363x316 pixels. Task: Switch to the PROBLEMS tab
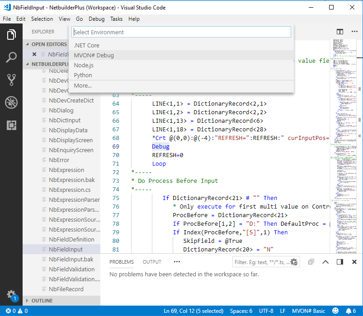click(x=122, y=262)
